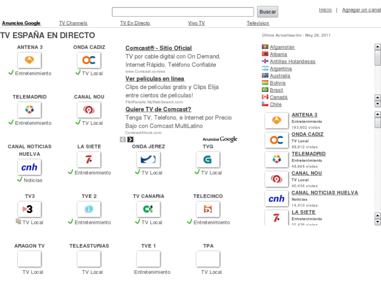Click country list scrollbar up arrow

(x=378, y=47)
